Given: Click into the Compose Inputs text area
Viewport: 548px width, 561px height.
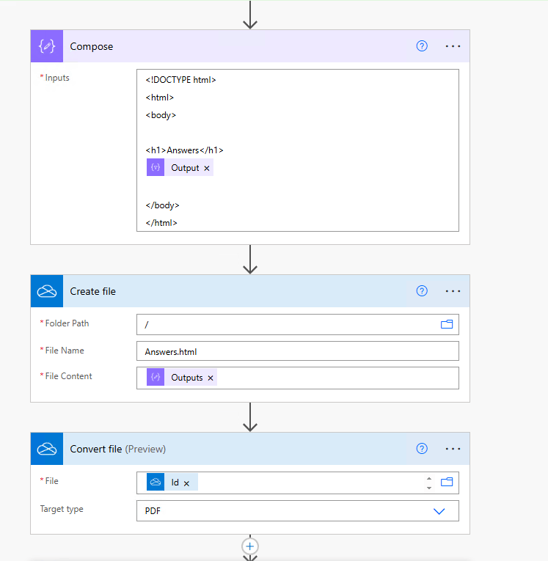Looking at the screenshot, I should (x=298, y=150).
